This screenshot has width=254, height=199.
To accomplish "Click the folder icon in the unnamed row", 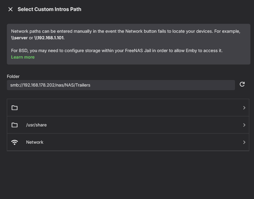I will click(x=15, y=108).
